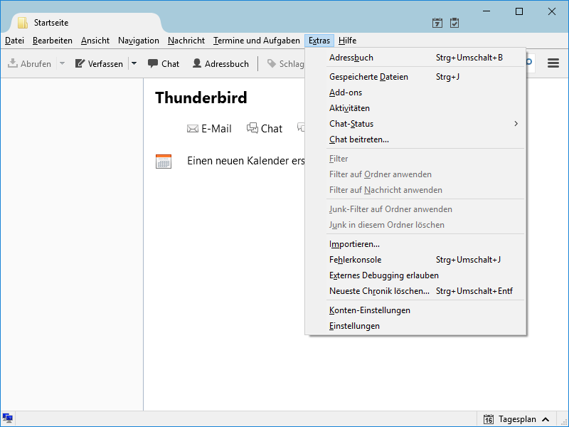Choose Importieren... from the menu

pos(416,244)
